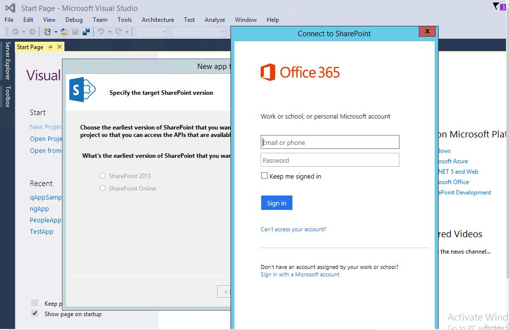Open the Architecture menu

(x=158, y=20)
